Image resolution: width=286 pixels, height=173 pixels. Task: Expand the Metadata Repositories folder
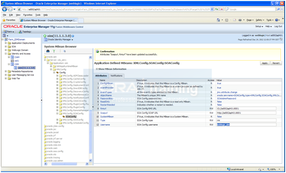coord(5,71)
